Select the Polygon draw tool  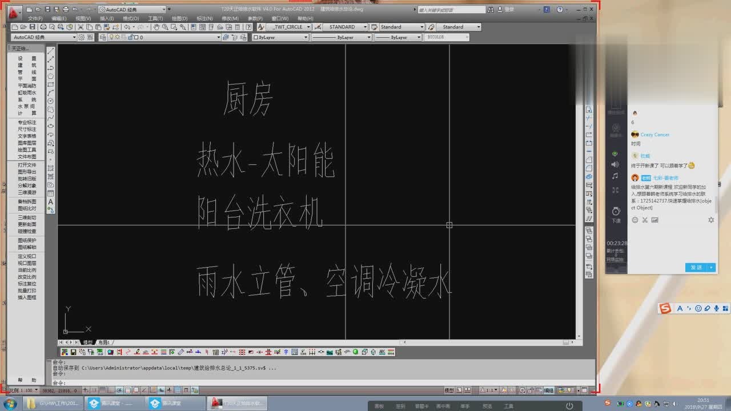pyautogui.click(x=51, y=76)
